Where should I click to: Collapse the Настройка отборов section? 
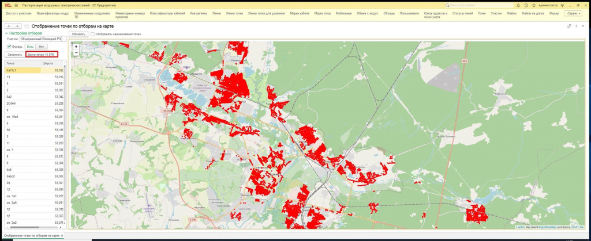point(7,33)
